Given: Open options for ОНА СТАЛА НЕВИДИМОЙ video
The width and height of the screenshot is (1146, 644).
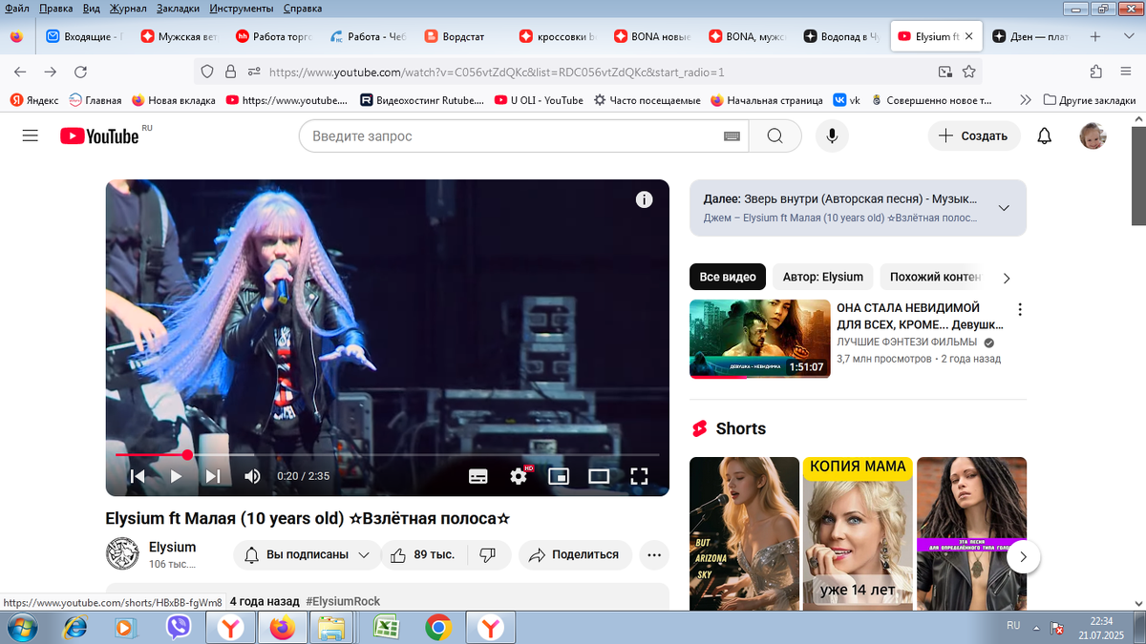Looking at the screenshot, I should [1020, 310].
